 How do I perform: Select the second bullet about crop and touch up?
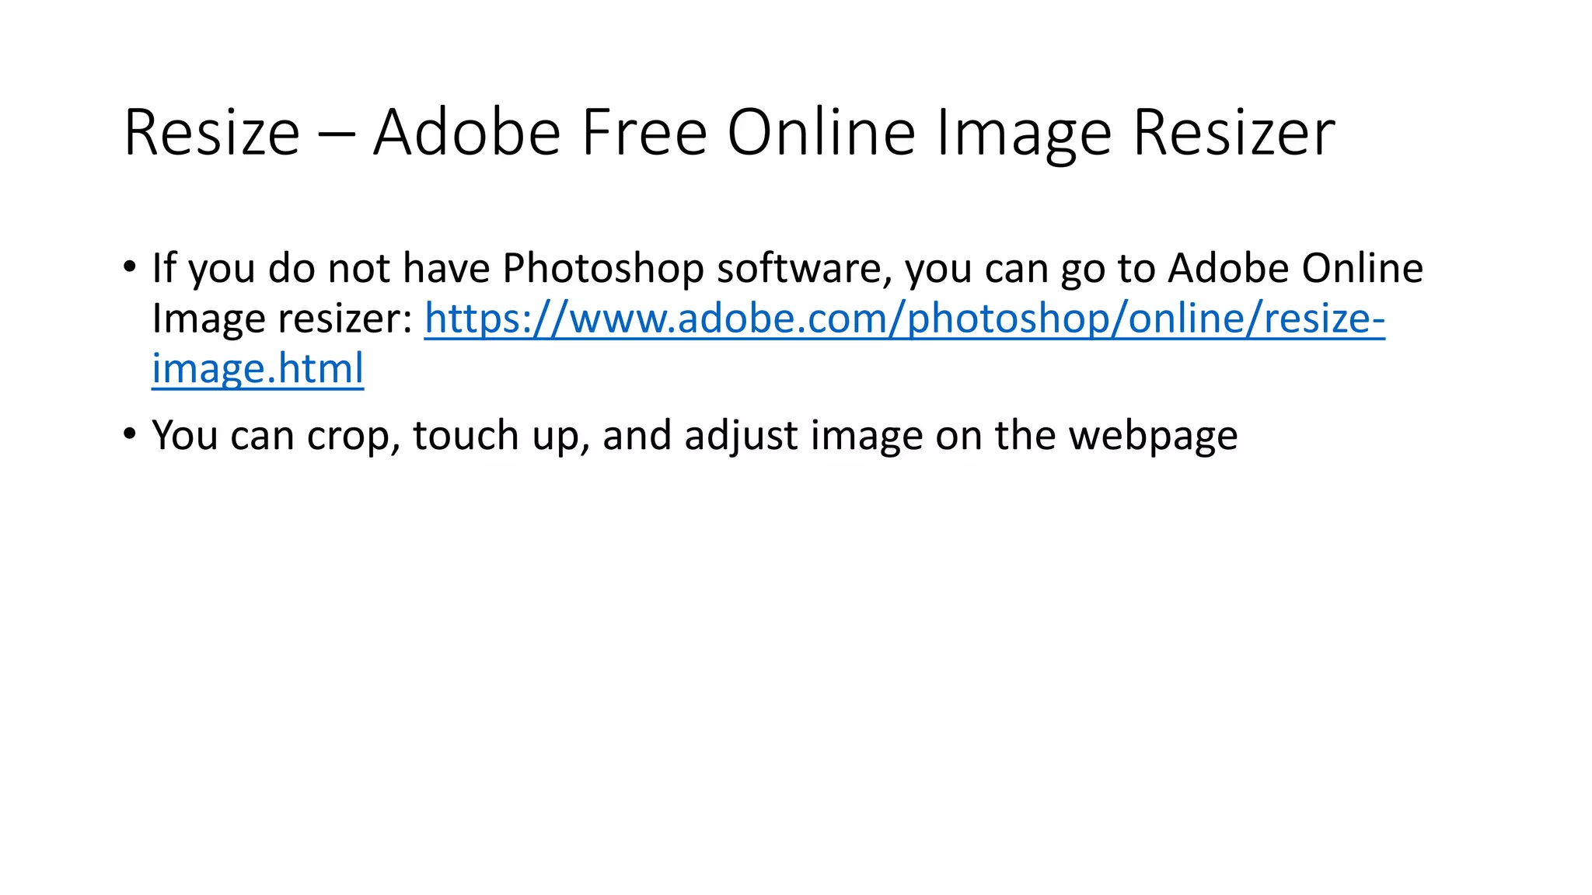pyautogui.click(x=694, y=435)
